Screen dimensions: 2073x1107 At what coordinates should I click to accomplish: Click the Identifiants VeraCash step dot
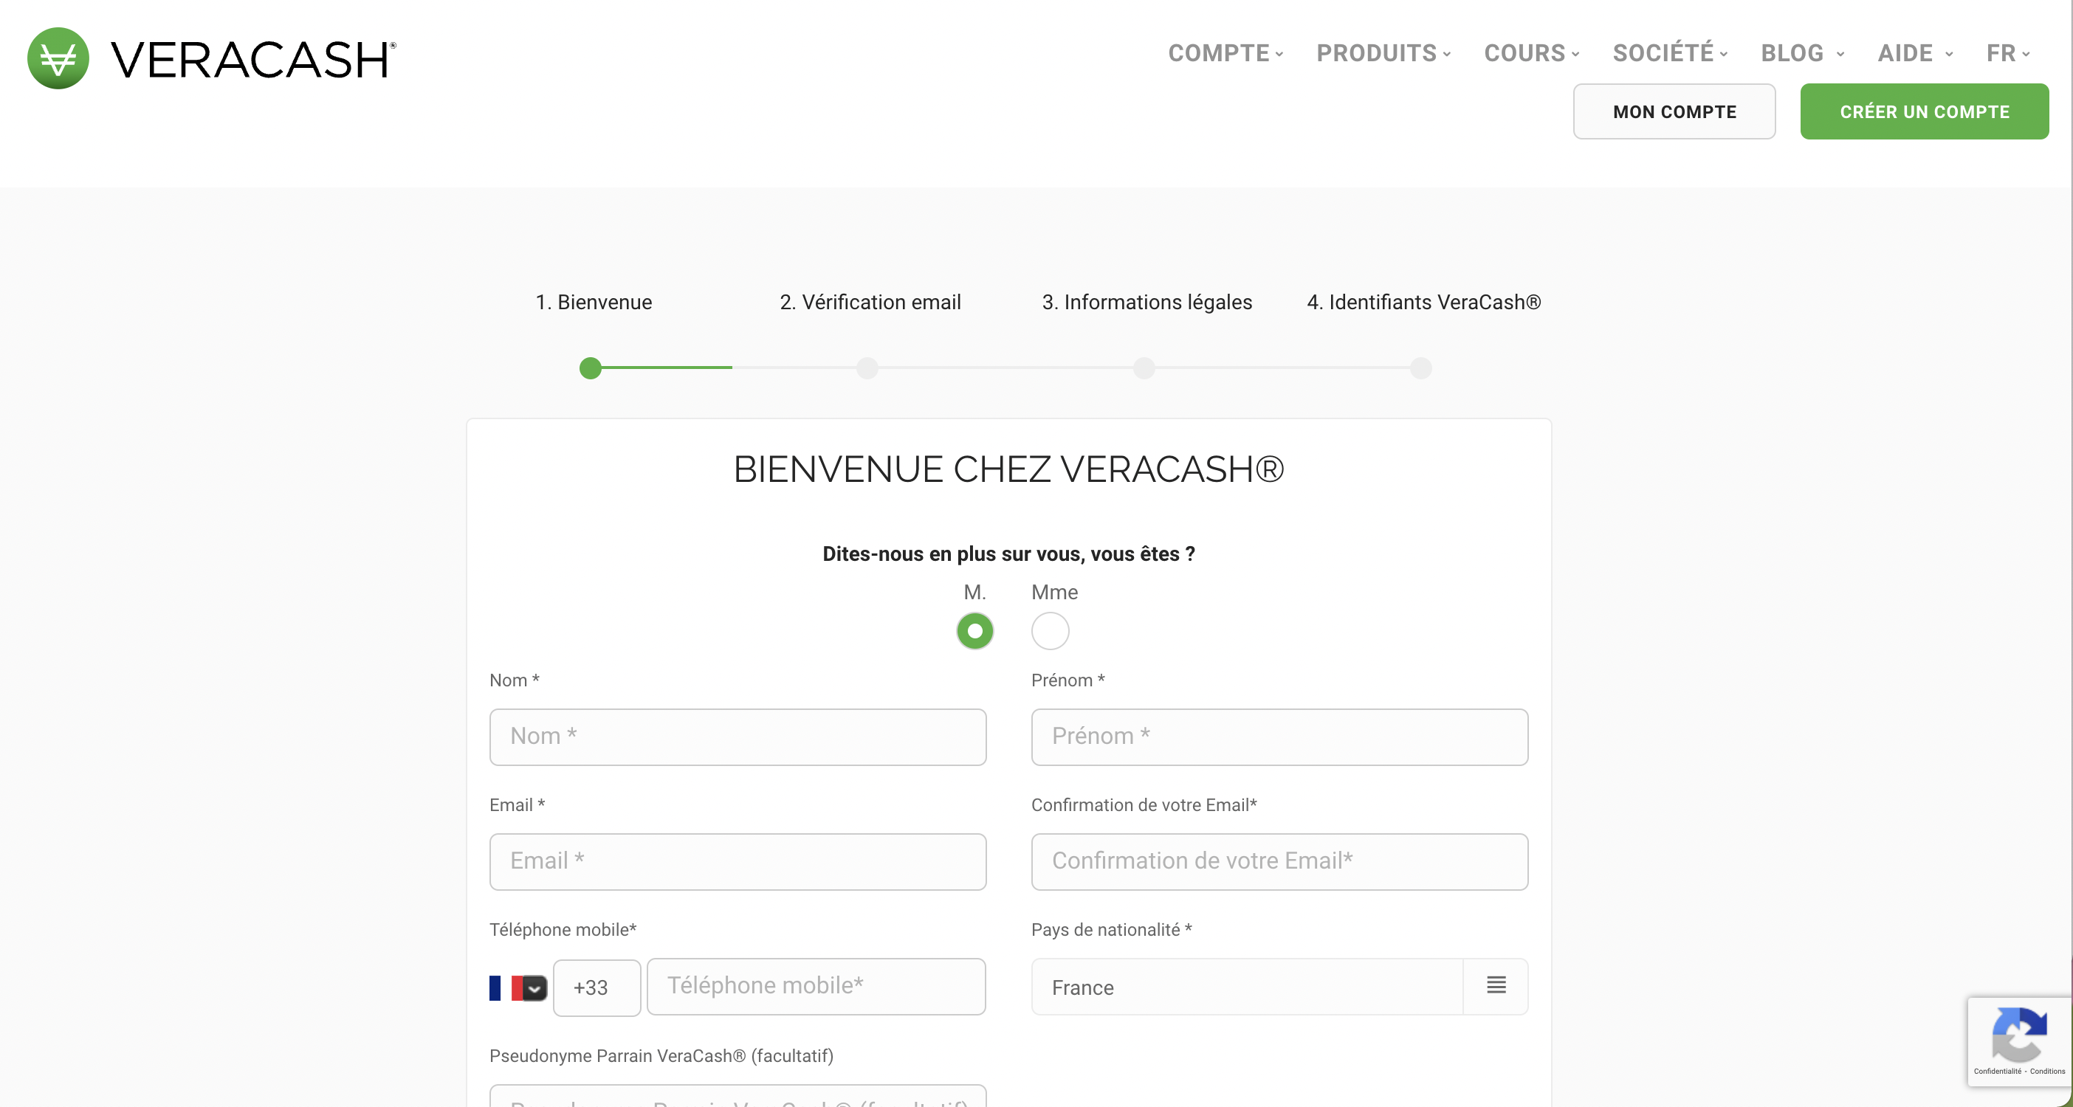1421,368
